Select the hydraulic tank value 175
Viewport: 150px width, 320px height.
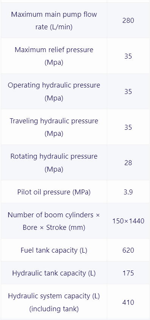pos(128,273)
